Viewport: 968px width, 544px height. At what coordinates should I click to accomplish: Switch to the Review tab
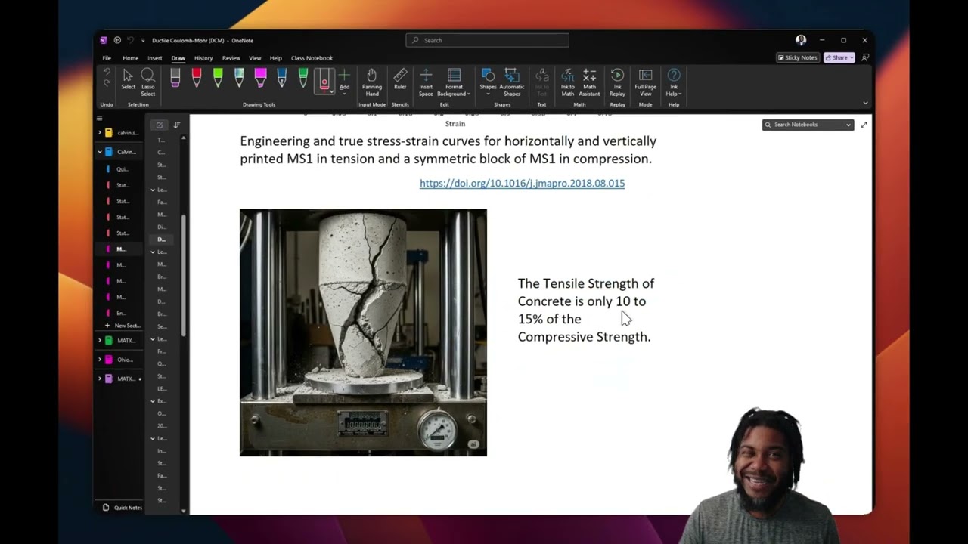[x=231, y=58]
